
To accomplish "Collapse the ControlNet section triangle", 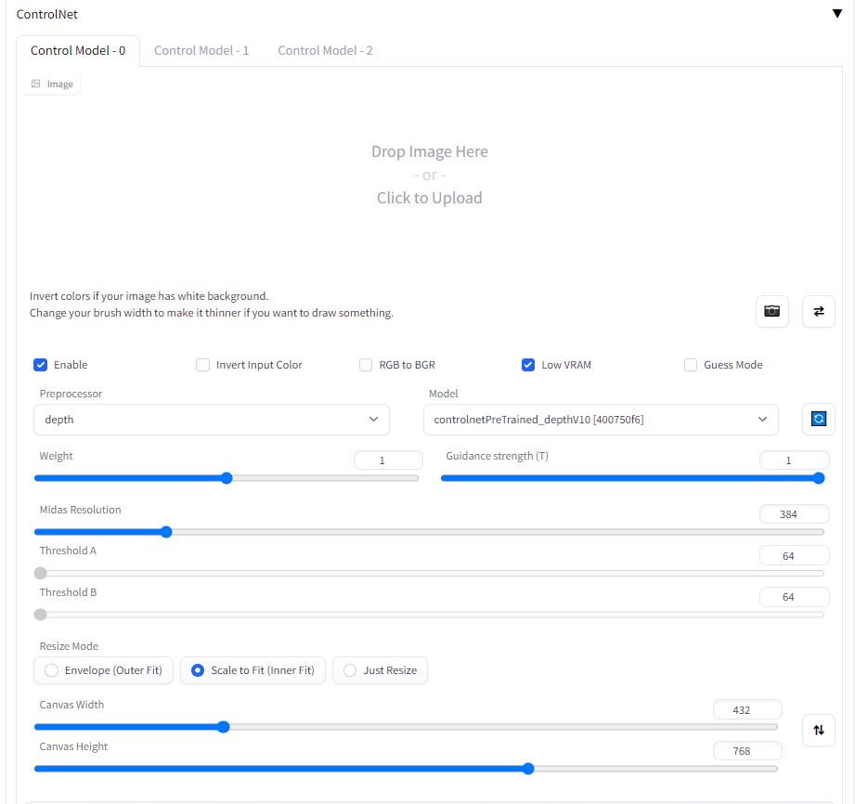I will [x=837, y=14].
